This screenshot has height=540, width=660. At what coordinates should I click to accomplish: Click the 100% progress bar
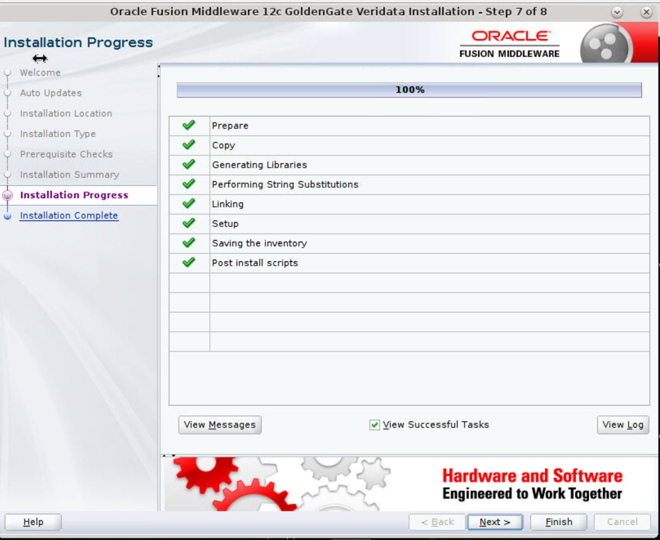[x=409, y=90]
